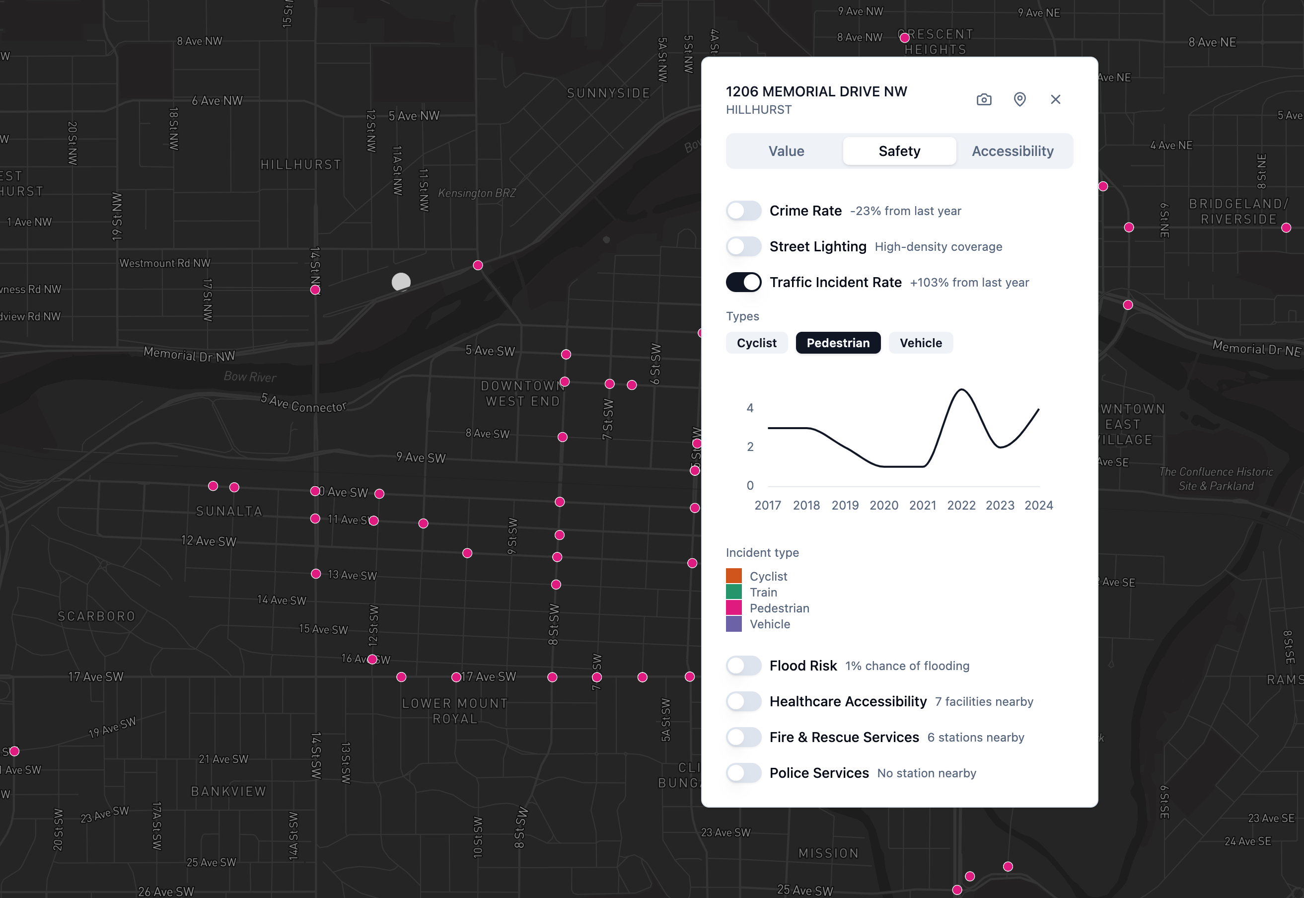The height and width of the screenshot is (898, 1304).
Task: Open the Accessibility tab
Action: (x=1013, y=151)
